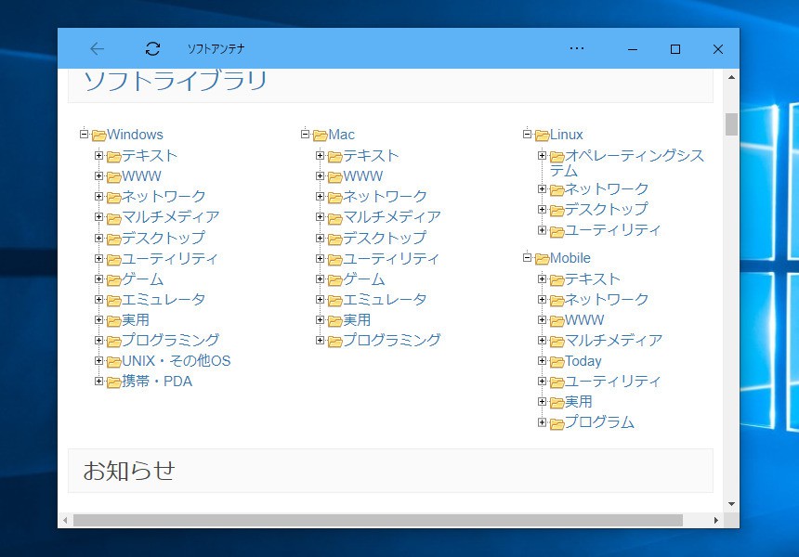Image resolution: width=799 pixels, height=557 pixels.
Task: Select Mac プログラミング category
Action: (x=391, y=341)
